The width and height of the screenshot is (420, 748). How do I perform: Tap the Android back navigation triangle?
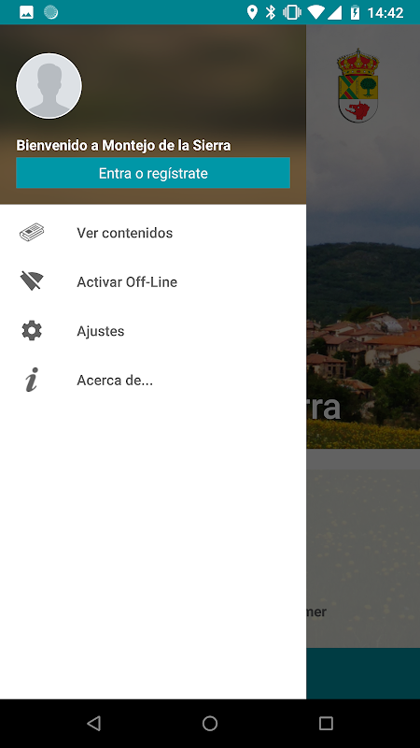(93, 724)
